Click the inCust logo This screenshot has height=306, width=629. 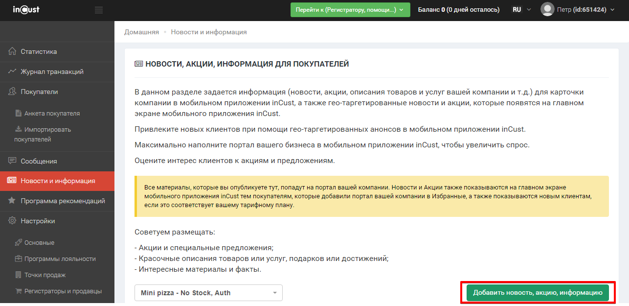click(x=26, y=9)
